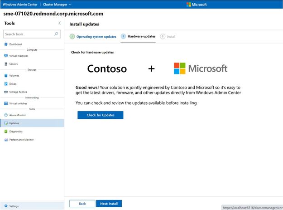The image size is (283, 210).
Task: Click Windows Admin Center title link
Action: pyautogui.click(x=20, y=5)
